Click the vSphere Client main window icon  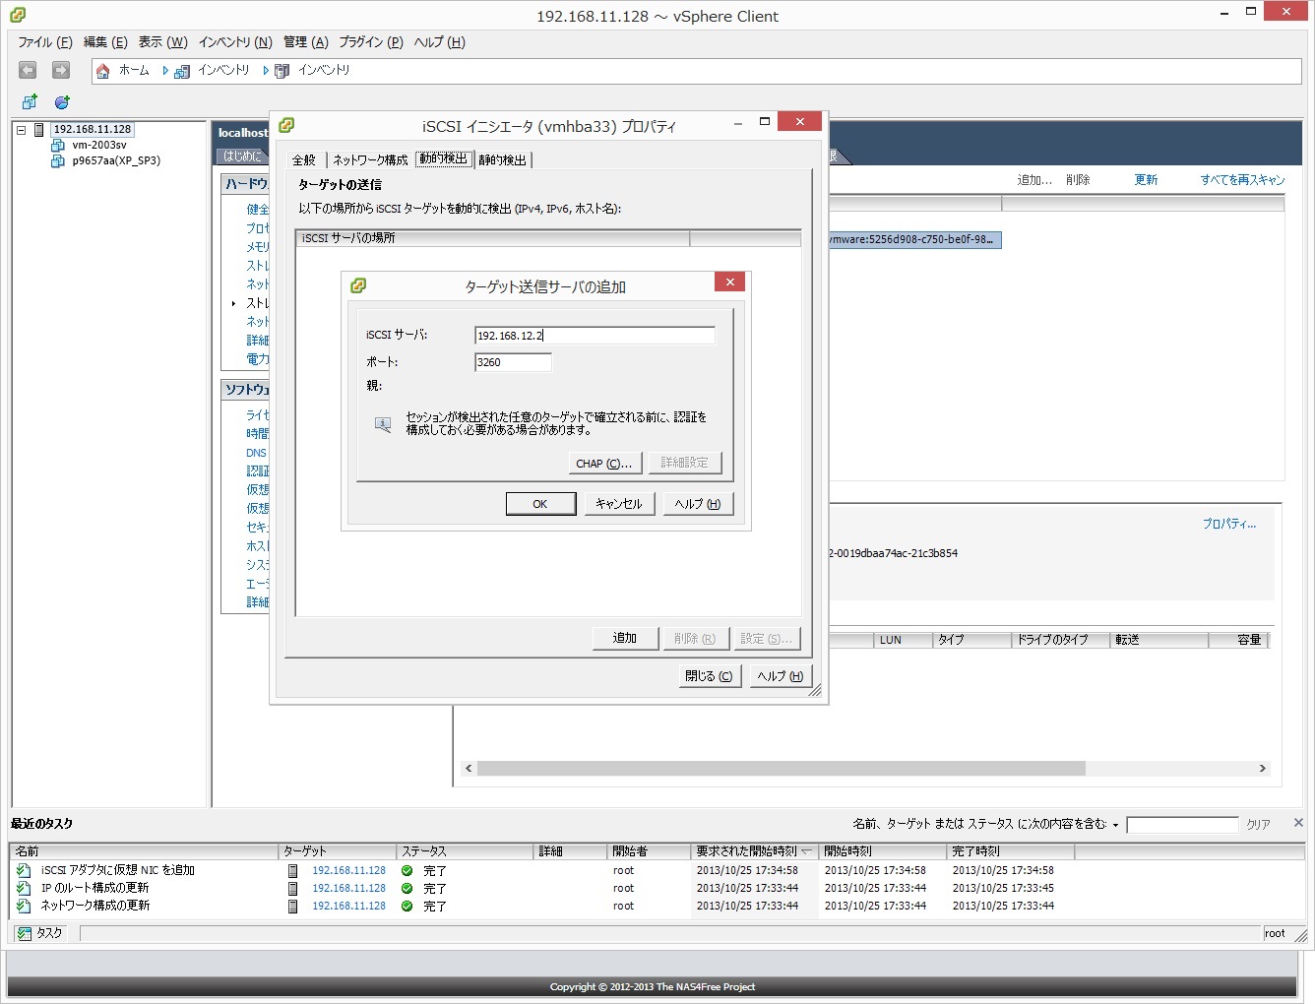(x=18, y=15)
